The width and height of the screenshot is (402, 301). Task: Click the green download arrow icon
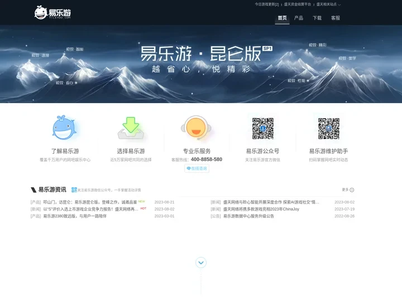click(131, 128)
